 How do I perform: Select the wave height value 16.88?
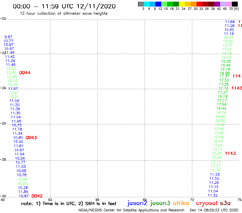click(x=225, y=73)
